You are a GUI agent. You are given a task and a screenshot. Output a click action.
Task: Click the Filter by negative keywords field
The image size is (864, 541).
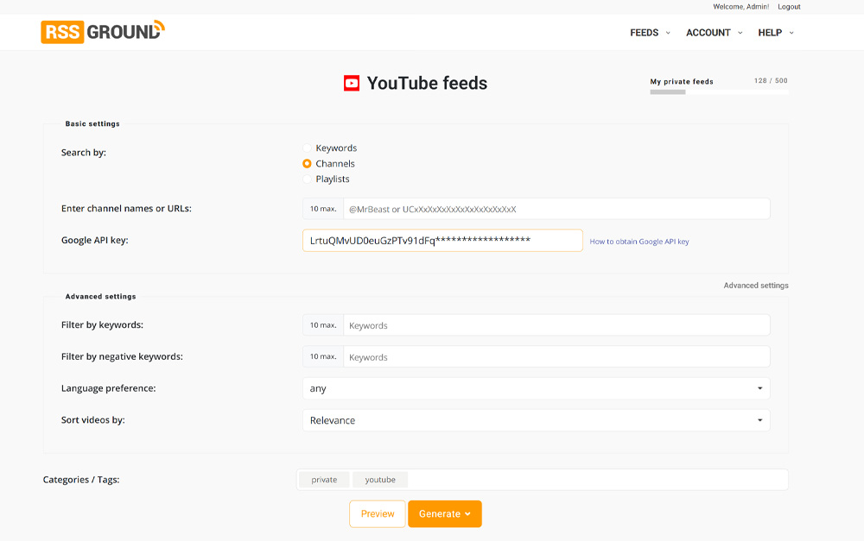click(556, 357)
